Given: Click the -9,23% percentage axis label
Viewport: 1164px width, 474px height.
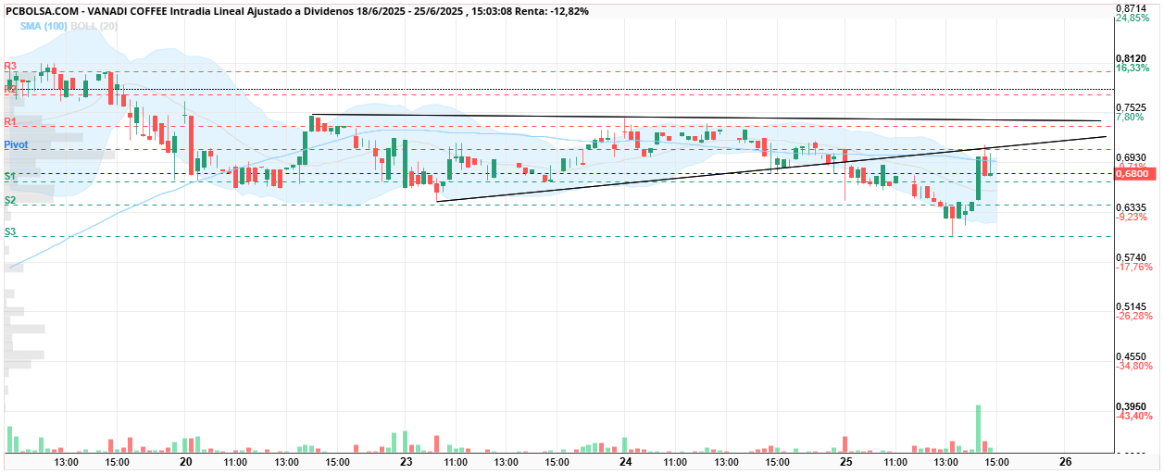Looking at the screenshot, I should (1132, 217).
